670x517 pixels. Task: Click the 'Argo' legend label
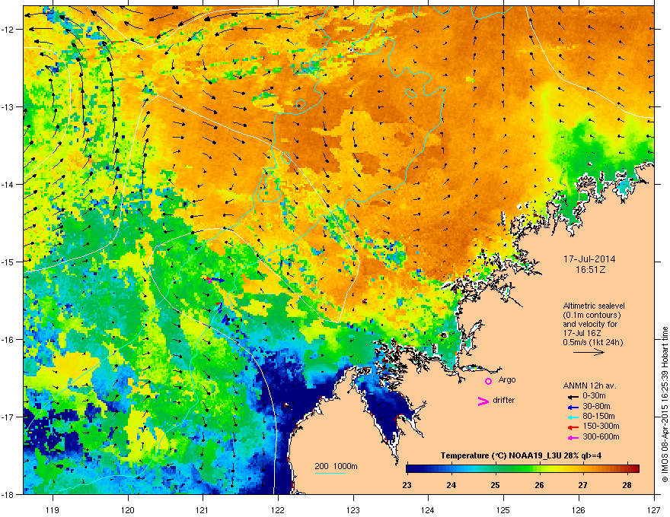pos(507,379)
